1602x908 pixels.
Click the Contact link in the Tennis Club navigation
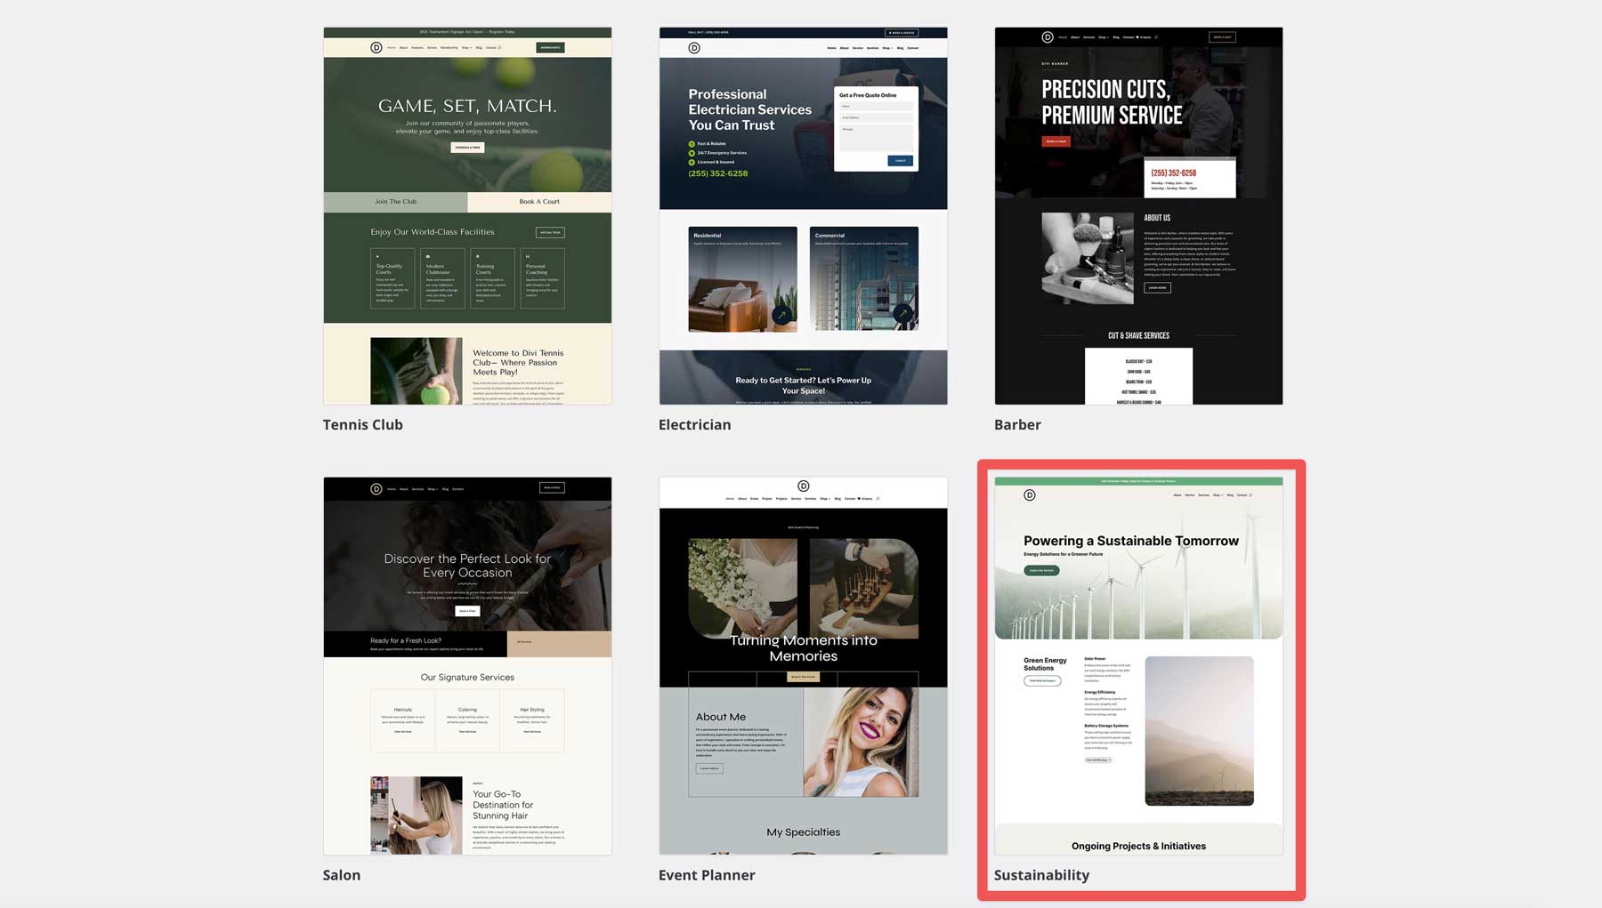[490, 47]
